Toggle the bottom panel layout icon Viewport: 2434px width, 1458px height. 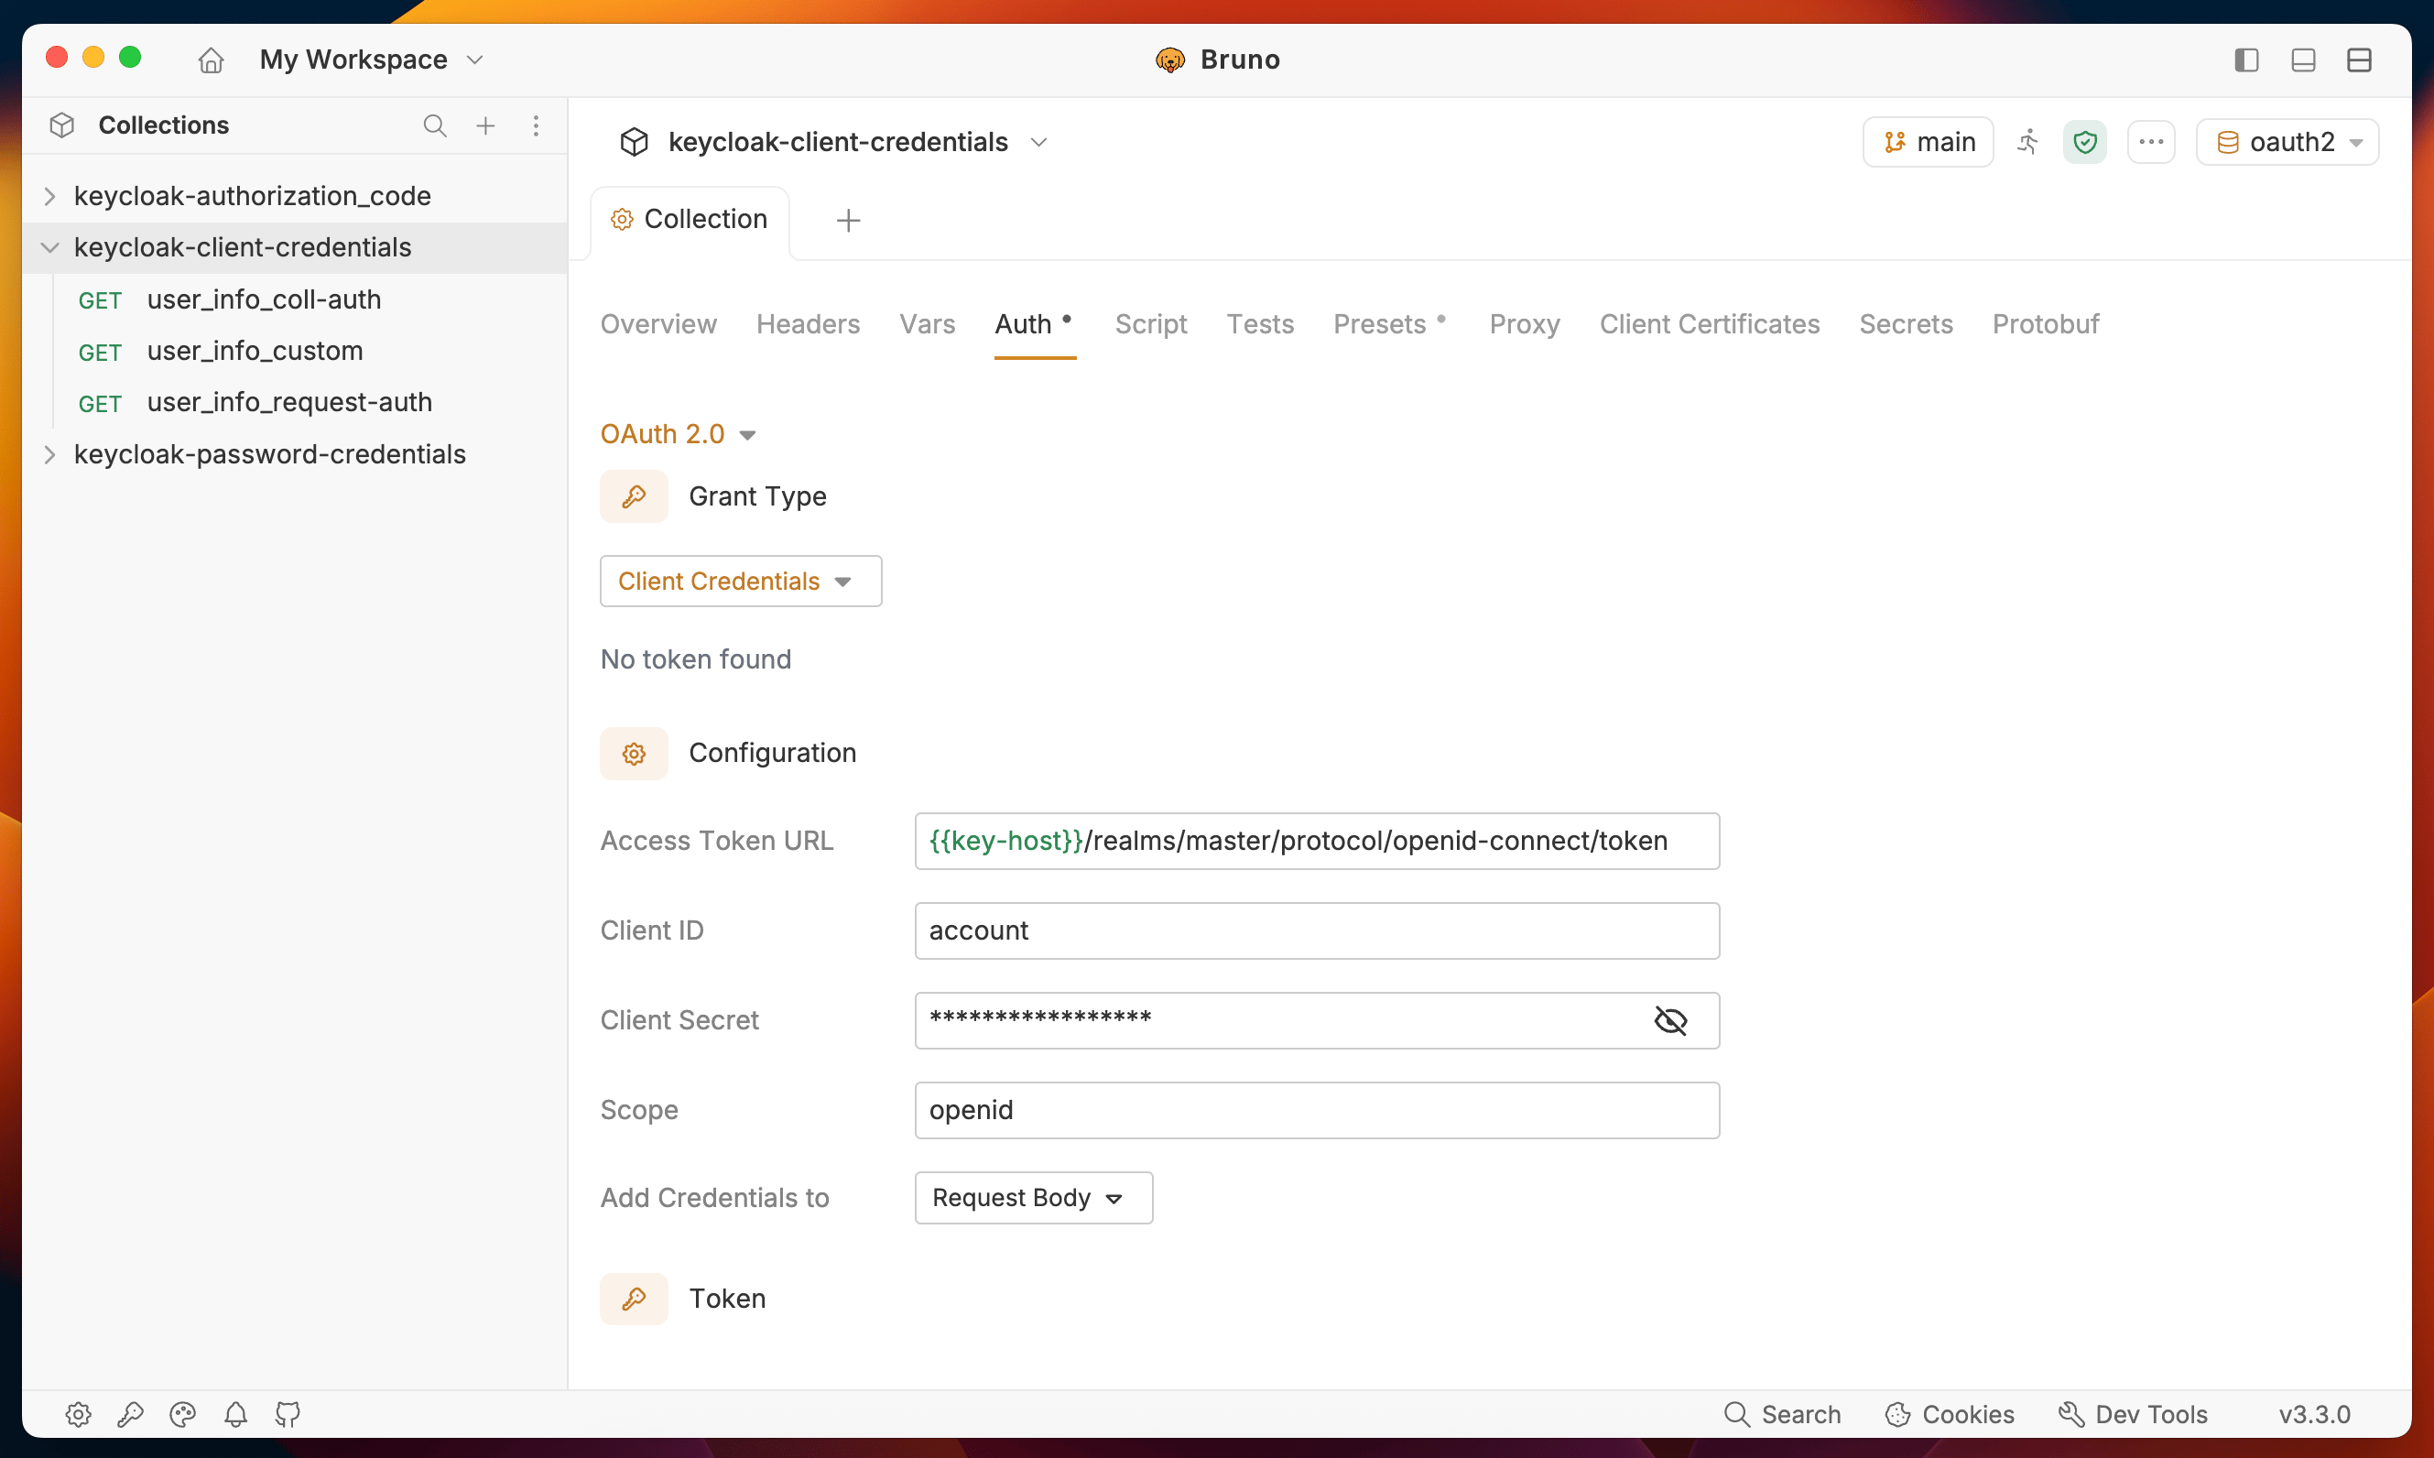2302,60
